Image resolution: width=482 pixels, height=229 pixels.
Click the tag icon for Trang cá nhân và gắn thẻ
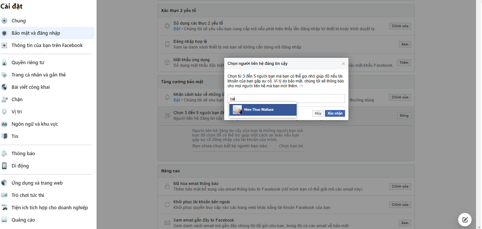click(x=4, y=75)
